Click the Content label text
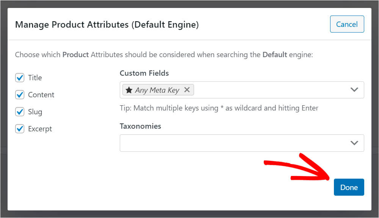The image size is (379, 218). (41, 95)
